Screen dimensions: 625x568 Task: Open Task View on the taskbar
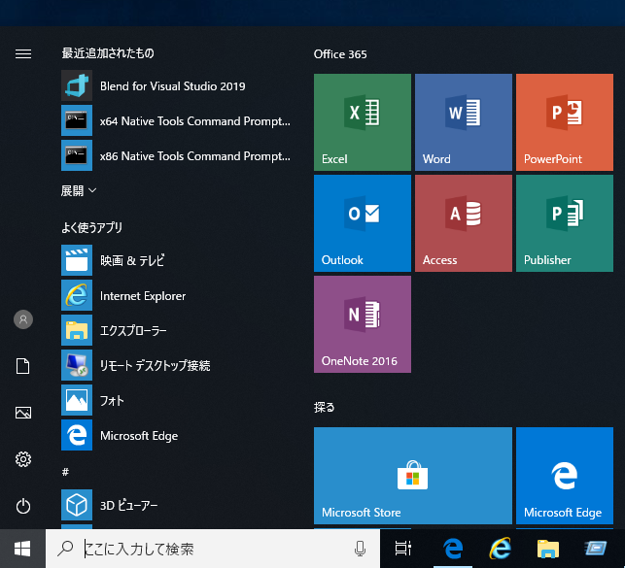coord(403,549)
